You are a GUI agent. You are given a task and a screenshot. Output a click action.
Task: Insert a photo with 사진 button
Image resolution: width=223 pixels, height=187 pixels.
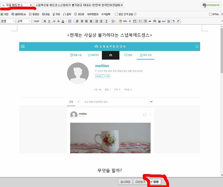(4, 14)
